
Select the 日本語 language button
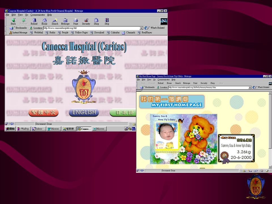[123, 112]
